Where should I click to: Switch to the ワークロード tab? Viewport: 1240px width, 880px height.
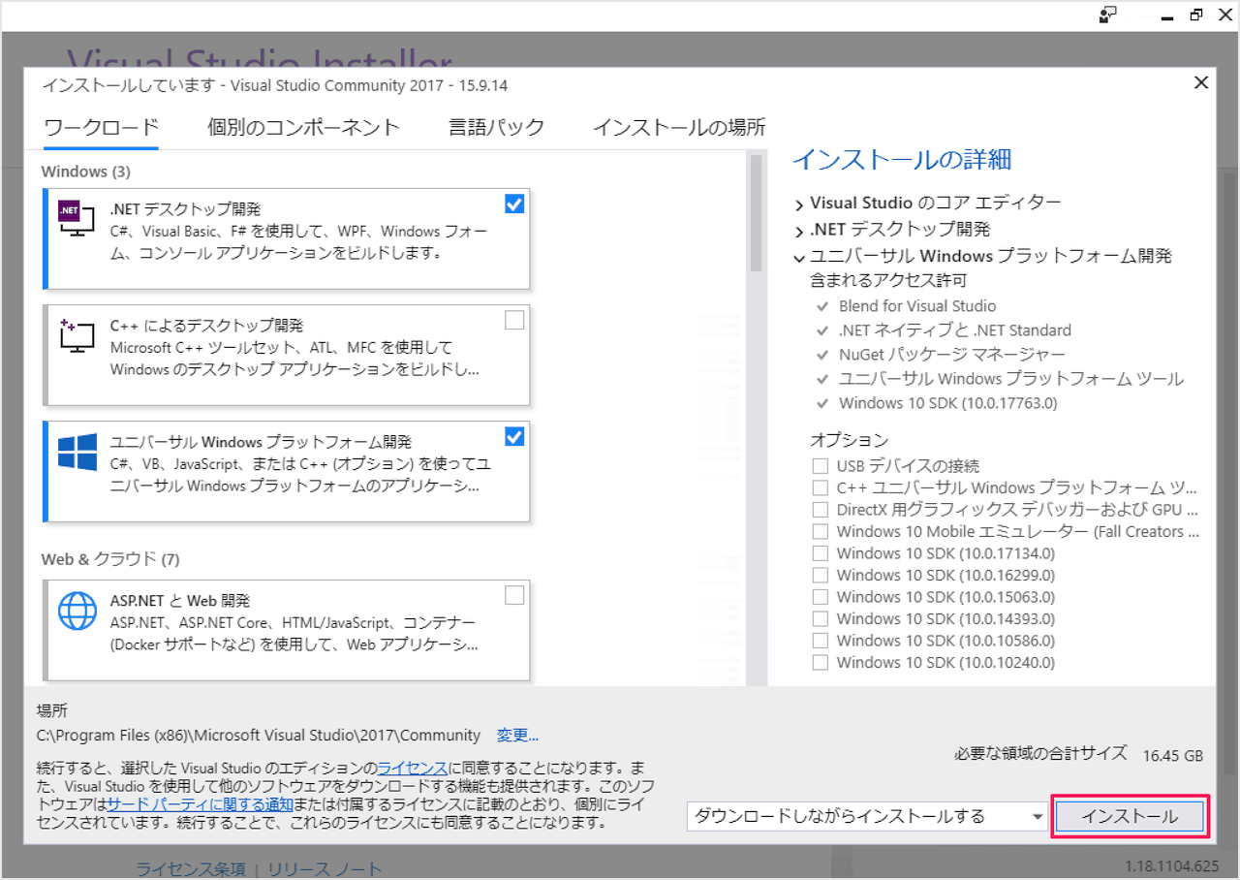pos(101,127)
